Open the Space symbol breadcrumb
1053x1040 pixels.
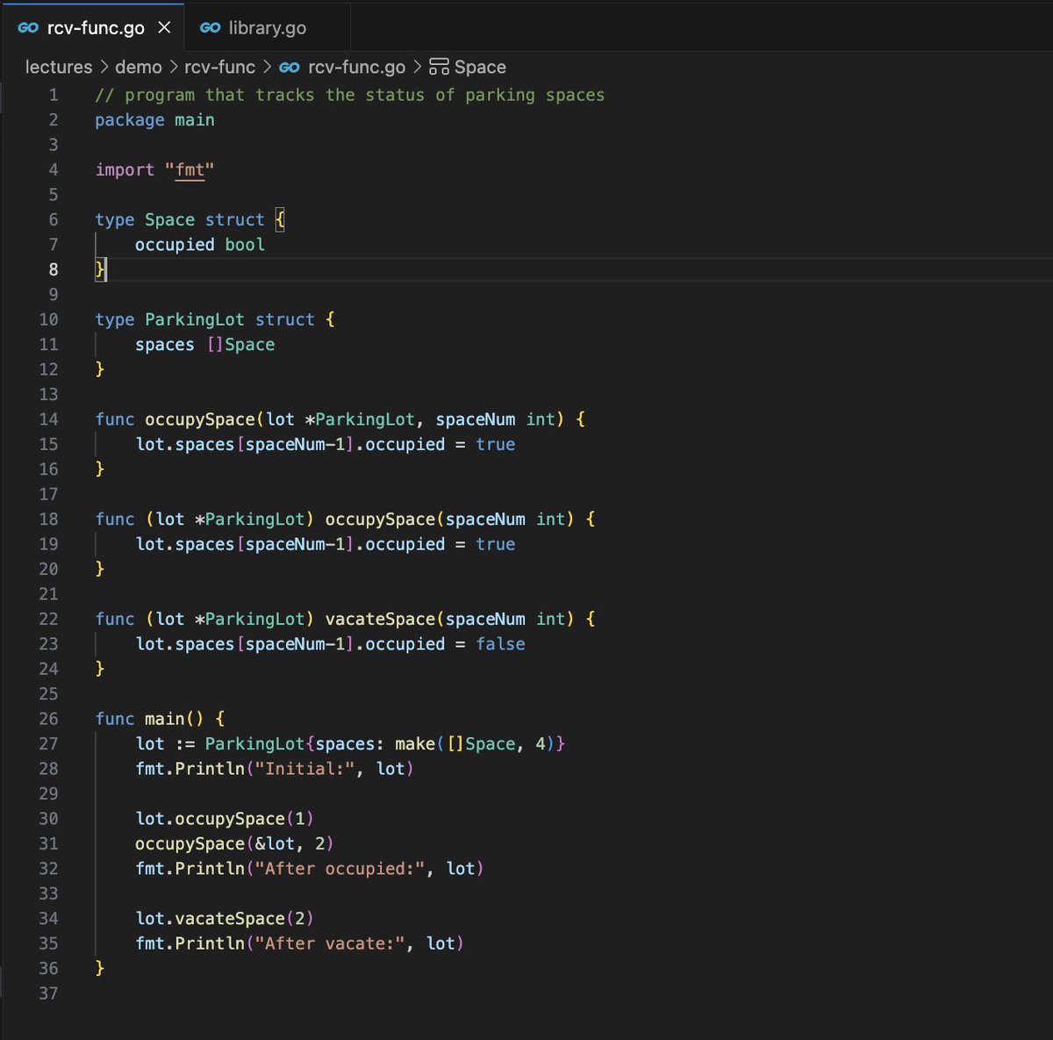pyautogui.click(x=480, y=68)
